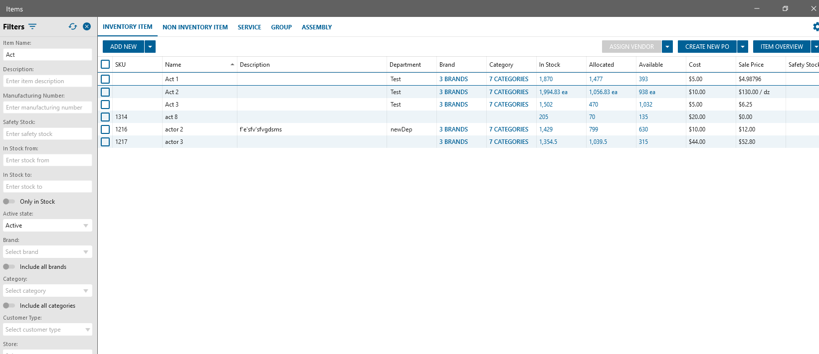Clear filters with the round X icon
Viewport: 819px width, 354px height.
click(x=87, y=26)
